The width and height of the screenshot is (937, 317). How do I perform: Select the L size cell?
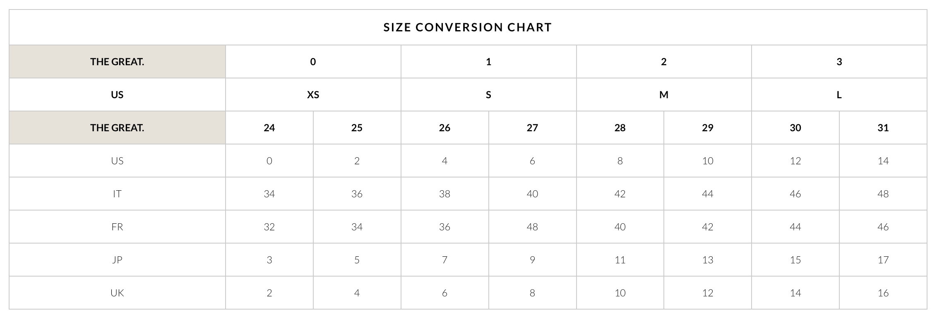coord(839,95)
